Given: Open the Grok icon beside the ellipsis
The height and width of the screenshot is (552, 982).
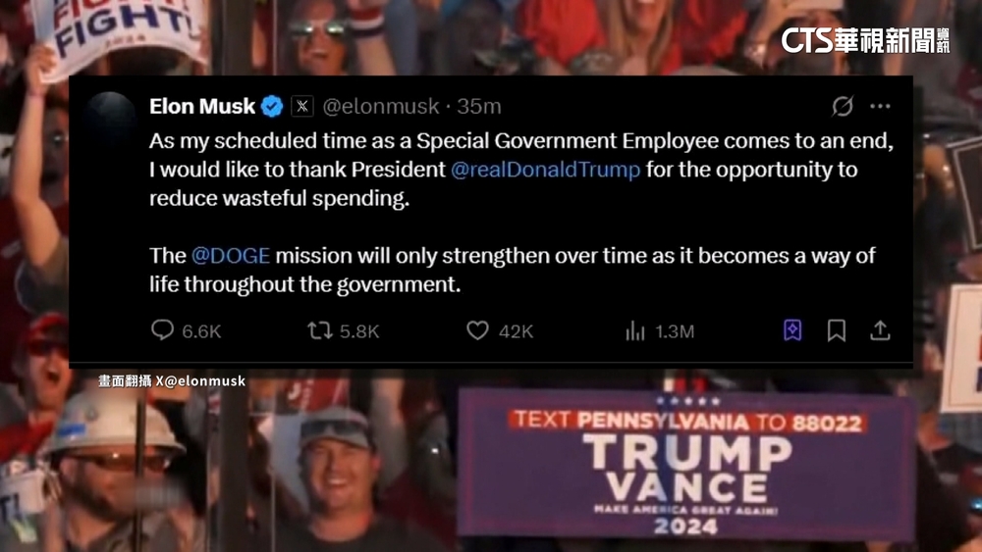Looking at the screenshot, I should [x=842, y=106].
